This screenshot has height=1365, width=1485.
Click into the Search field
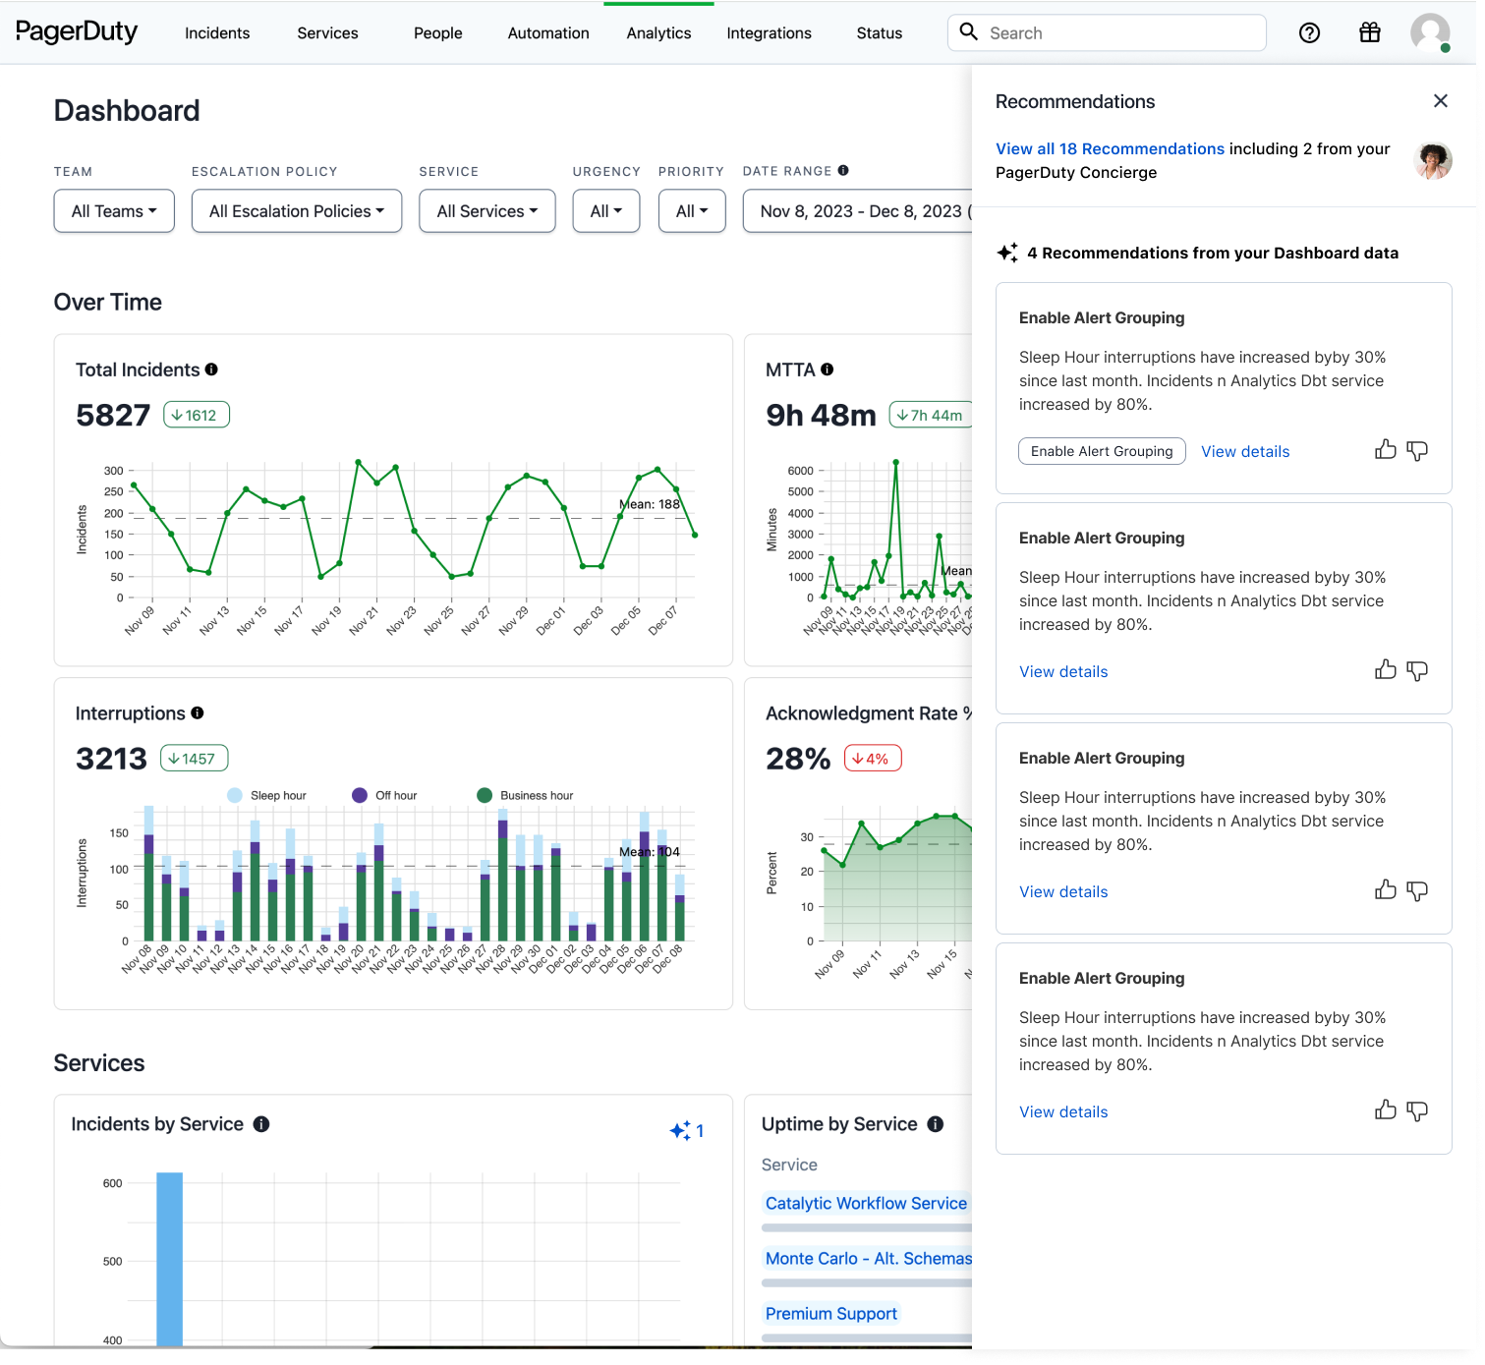[x=1107, y=32]
